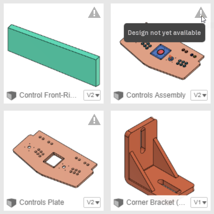
Task: Click warning triangle on Control Front-Ri... card
Action: [x=94, y=12]
